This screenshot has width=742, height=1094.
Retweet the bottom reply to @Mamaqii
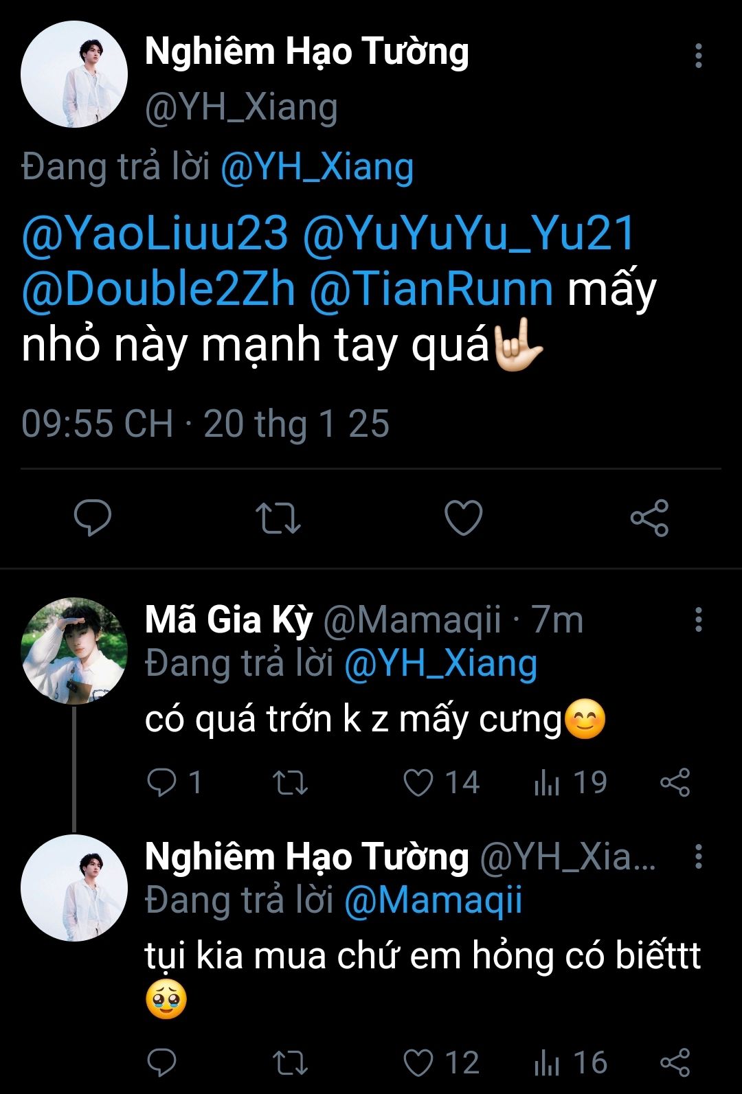coord(290,1063)
